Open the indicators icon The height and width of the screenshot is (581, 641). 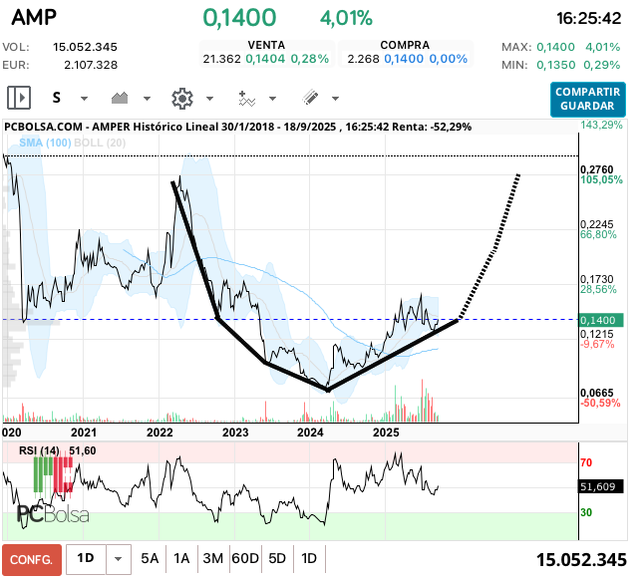(x=247, y=99)
